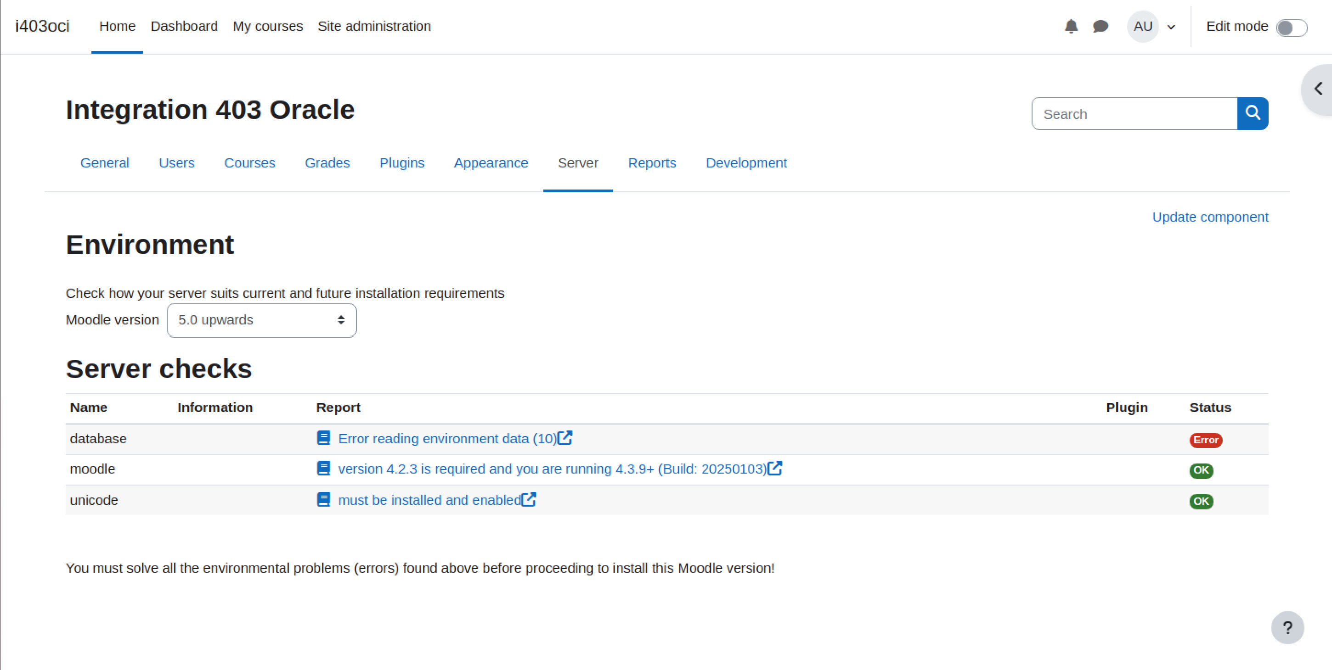Click the Name column header
Screen dimensions: 1332x670
[x=89, y=408]
